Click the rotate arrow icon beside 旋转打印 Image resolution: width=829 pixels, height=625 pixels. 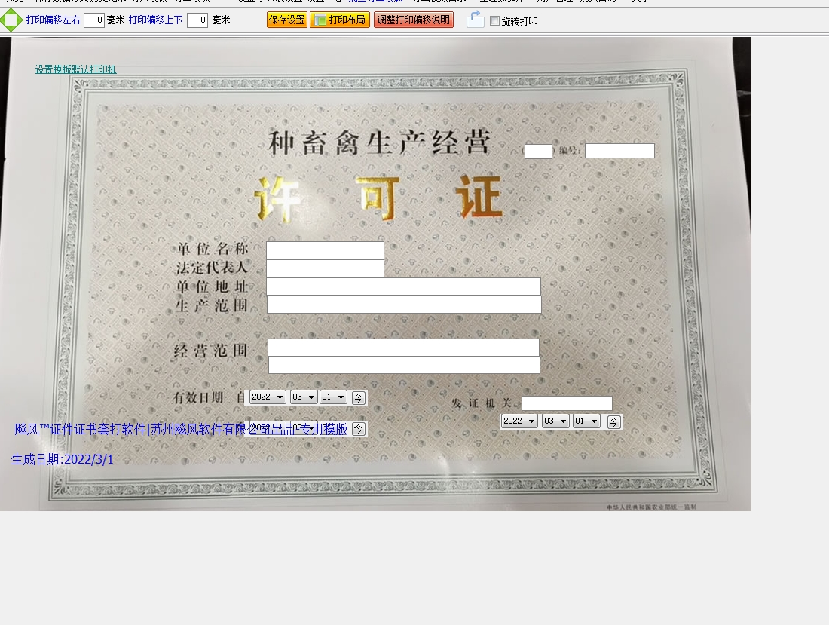[x=475, y=20]
